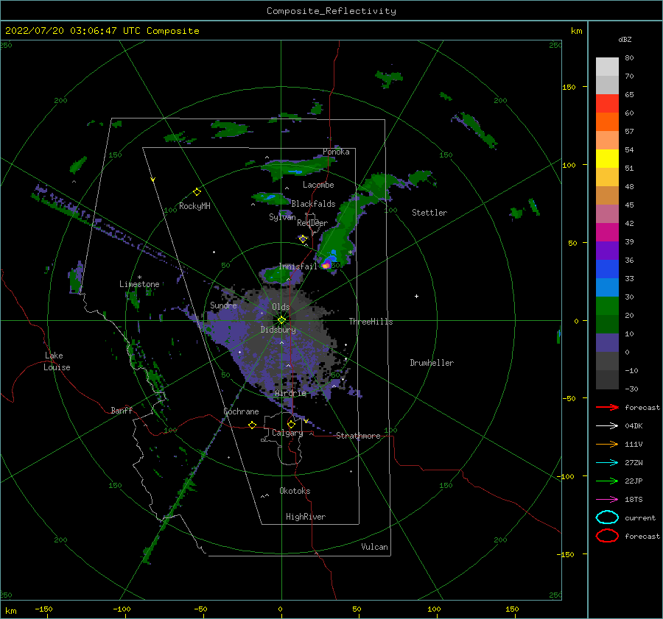Click the intense storm cell core near Innisfail
The height and width of the screenshot is (619, 663).
click(326, 266)
